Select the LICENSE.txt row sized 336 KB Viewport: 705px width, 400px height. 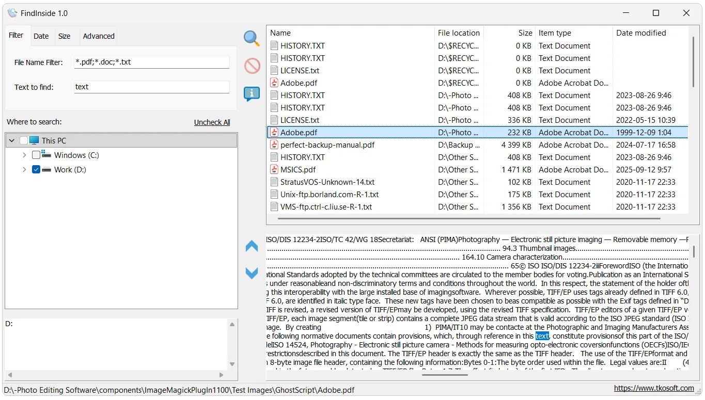click(478, 120)
